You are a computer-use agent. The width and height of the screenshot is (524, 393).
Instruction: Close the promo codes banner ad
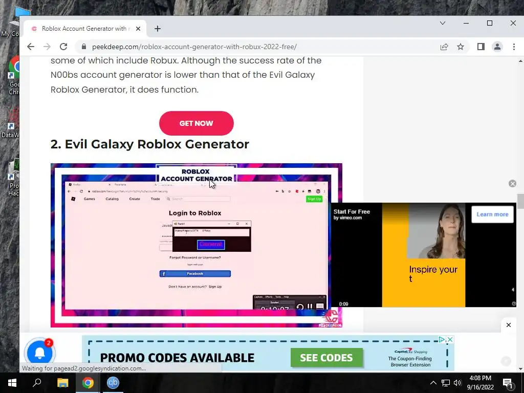pos(450,340)
